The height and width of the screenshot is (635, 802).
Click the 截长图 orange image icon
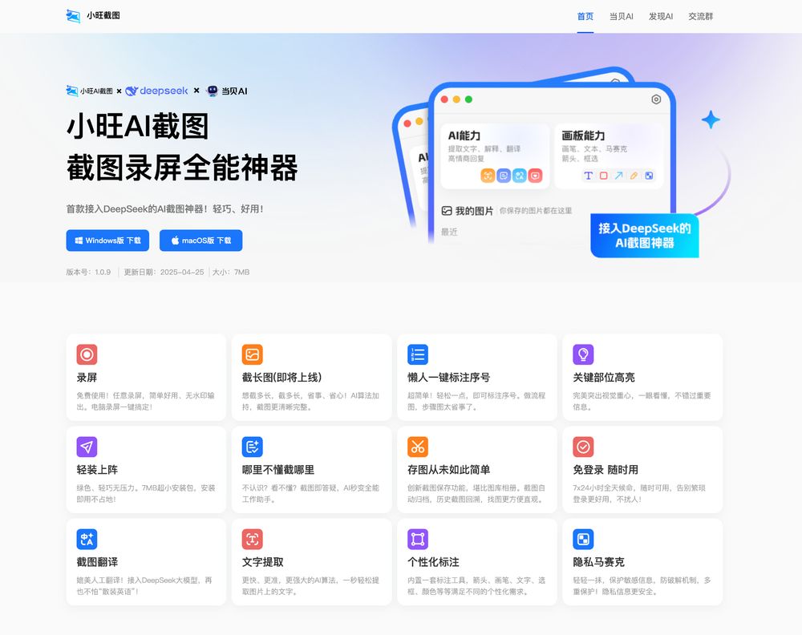(252, 354)
